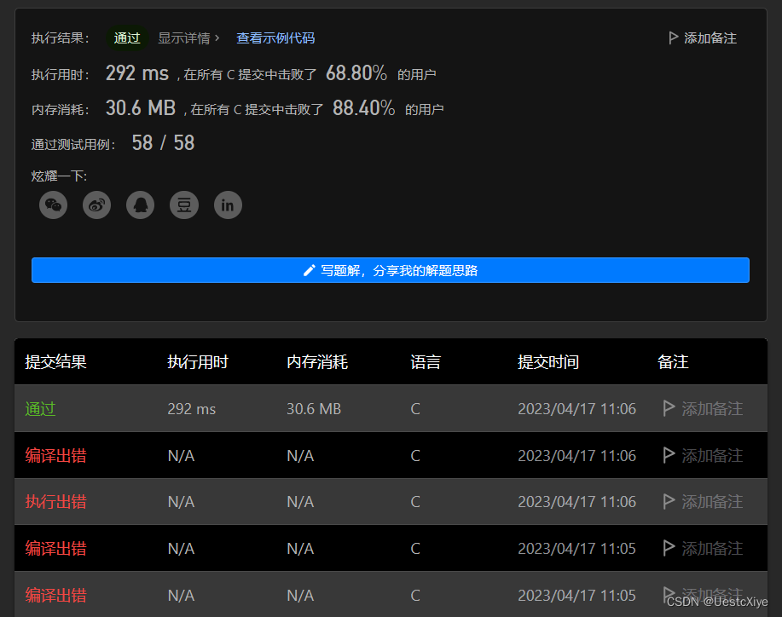
Task: Click 备注 column header
Action: click(673, 362)
